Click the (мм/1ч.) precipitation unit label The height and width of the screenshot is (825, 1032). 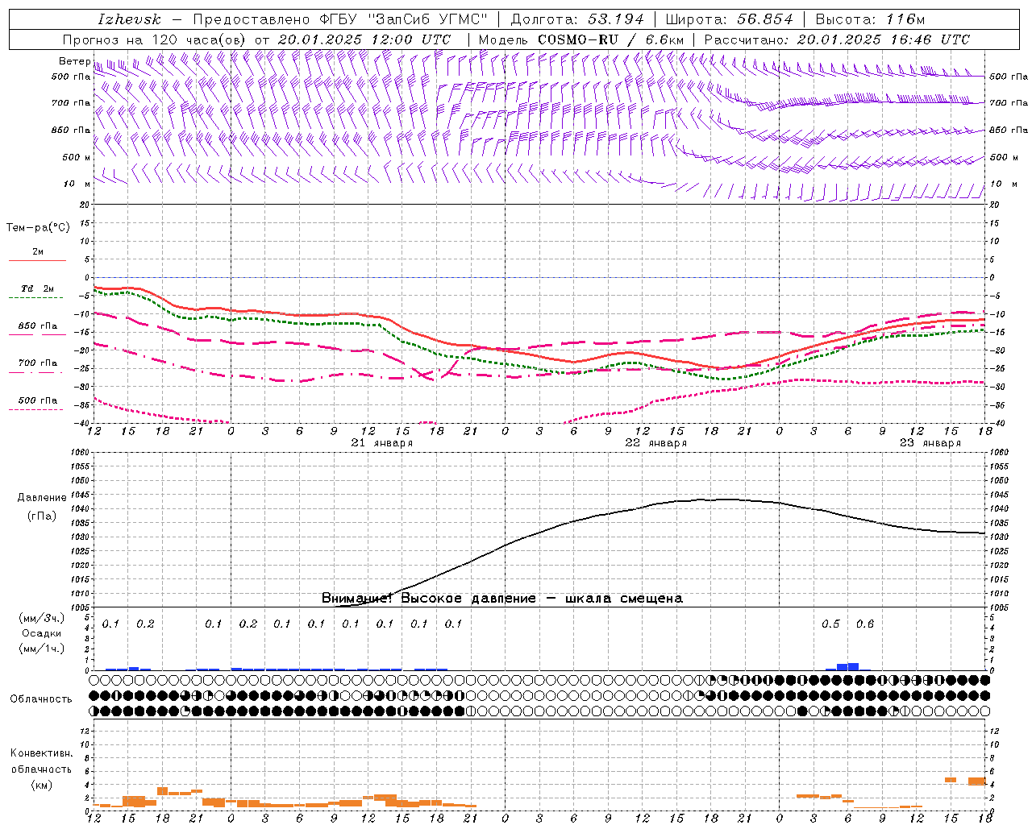pos(42,649)
